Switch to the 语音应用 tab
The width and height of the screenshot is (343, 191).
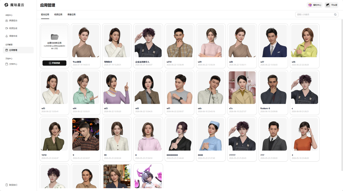click(x=71, y=14)
